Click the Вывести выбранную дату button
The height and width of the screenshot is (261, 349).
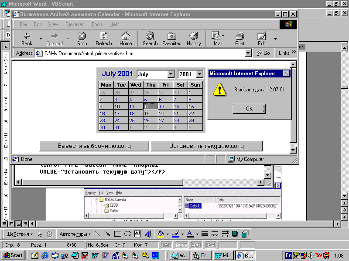coord(94,146)
